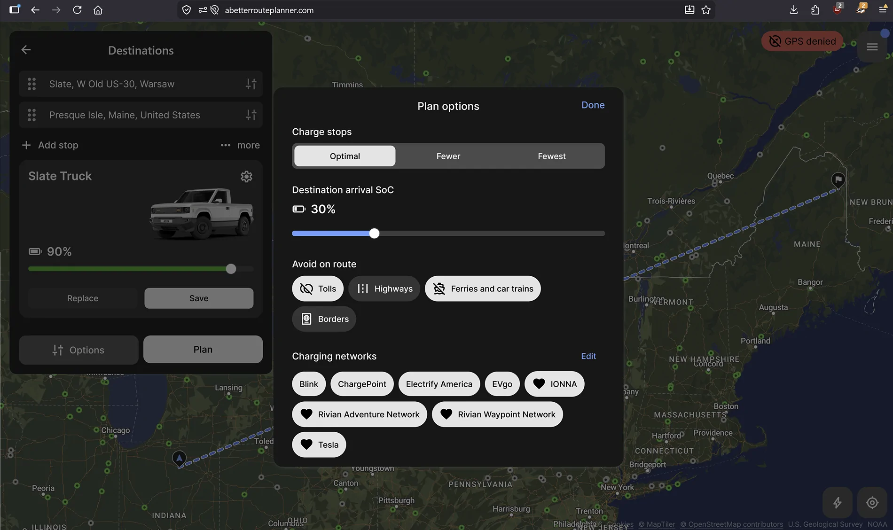Adjust the destination arrival SoC slider handle
This screenshot has height=530, width=893.
pyautogui.click(x=374, y=234)
